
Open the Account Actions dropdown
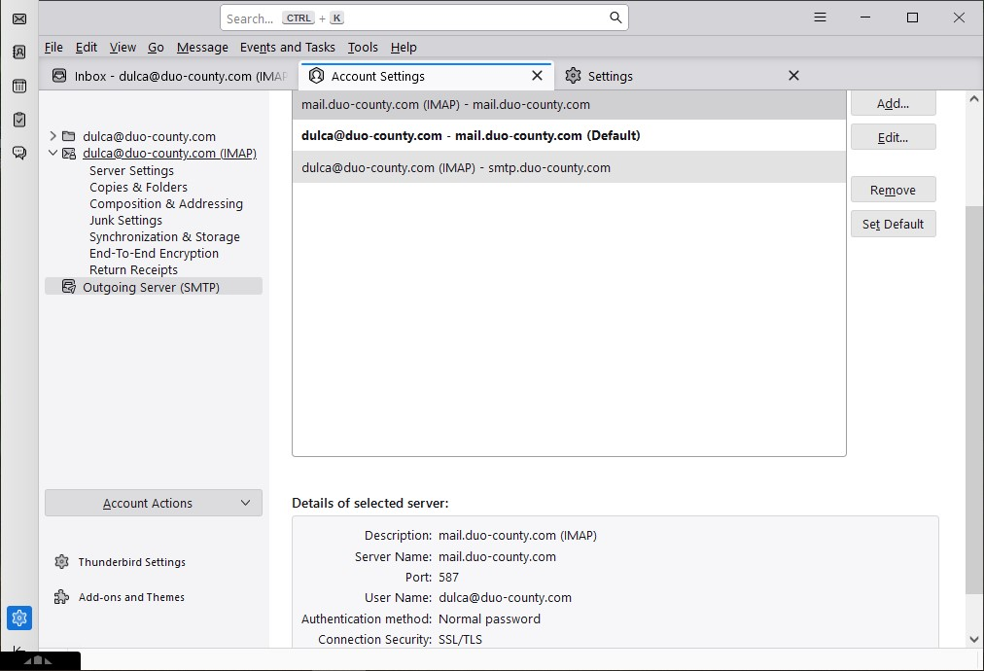(x=154, y=503)
